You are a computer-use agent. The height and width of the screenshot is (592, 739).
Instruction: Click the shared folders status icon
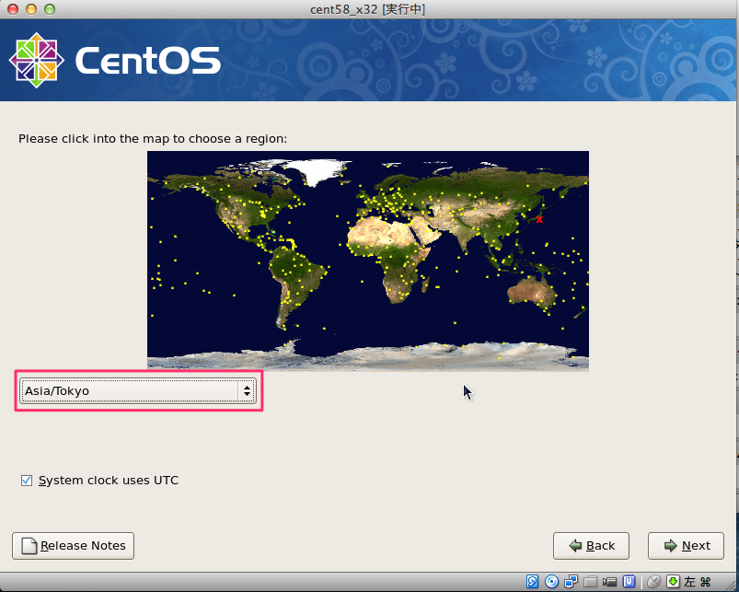(x=590, y=582)
